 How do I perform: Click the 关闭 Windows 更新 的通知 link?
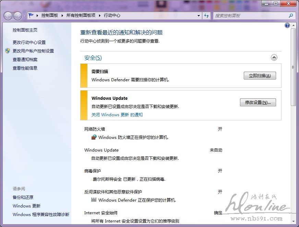[x=117, y=115]
